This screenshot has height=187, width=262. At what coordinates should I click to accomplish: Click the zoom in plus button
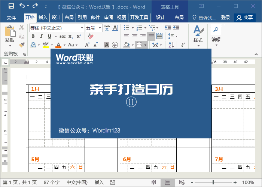pos(235,183)
